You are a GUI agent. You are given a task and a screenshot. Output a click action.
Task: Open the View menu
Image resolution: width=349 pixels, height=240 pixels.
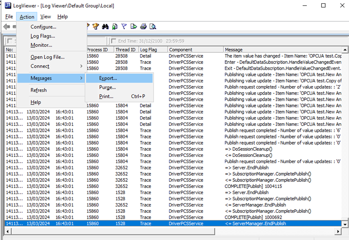[46, 17]
